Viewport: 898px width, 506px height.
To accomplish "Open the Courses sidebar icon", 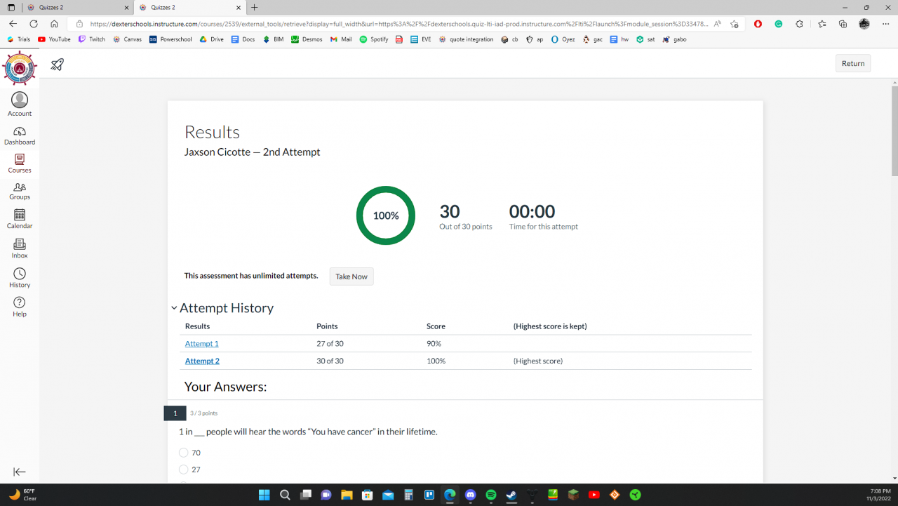I will point(20,164).
